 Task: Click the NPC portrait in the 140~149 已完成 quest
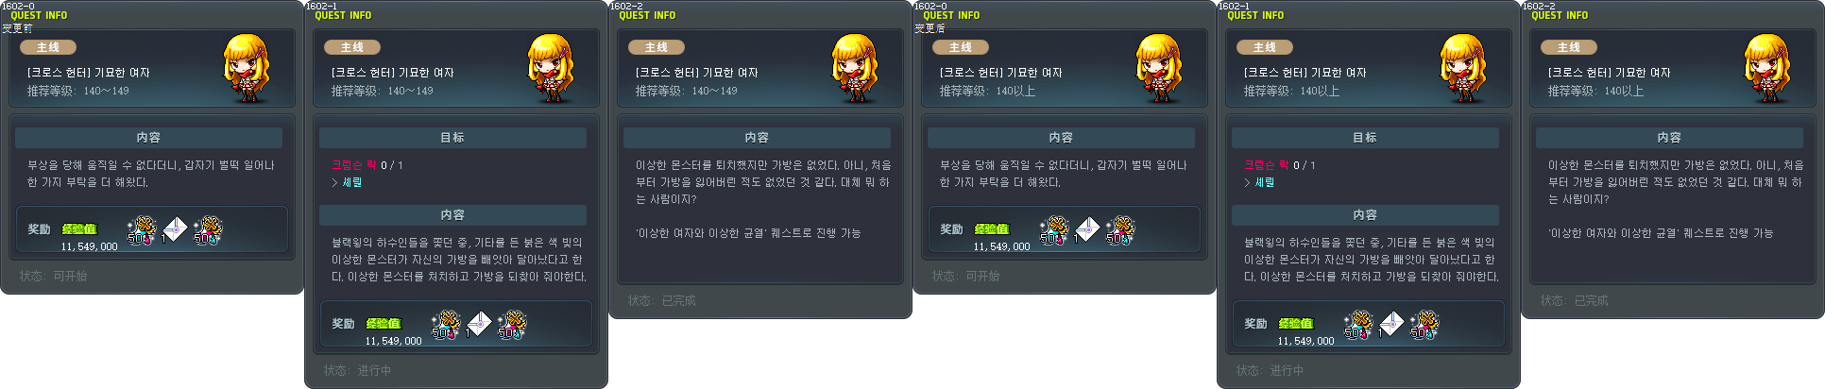(x=854, y=69)
